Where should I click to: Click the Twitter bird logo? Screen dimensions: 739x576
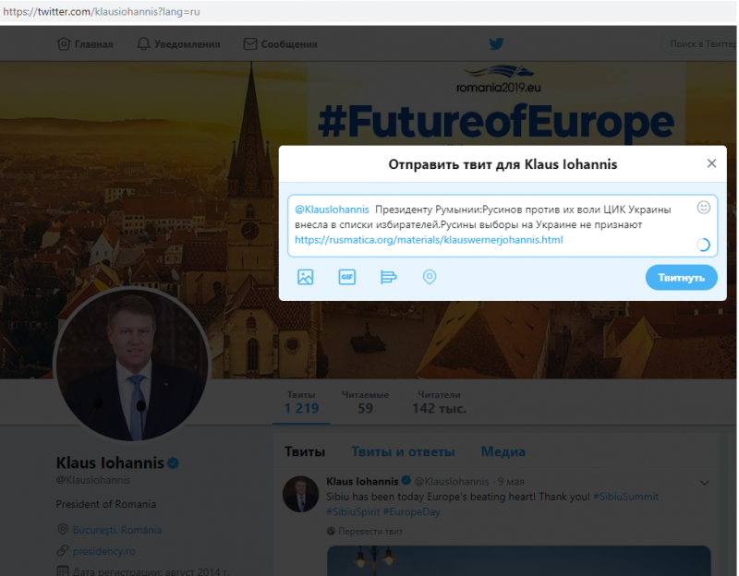tap(496, 43)
